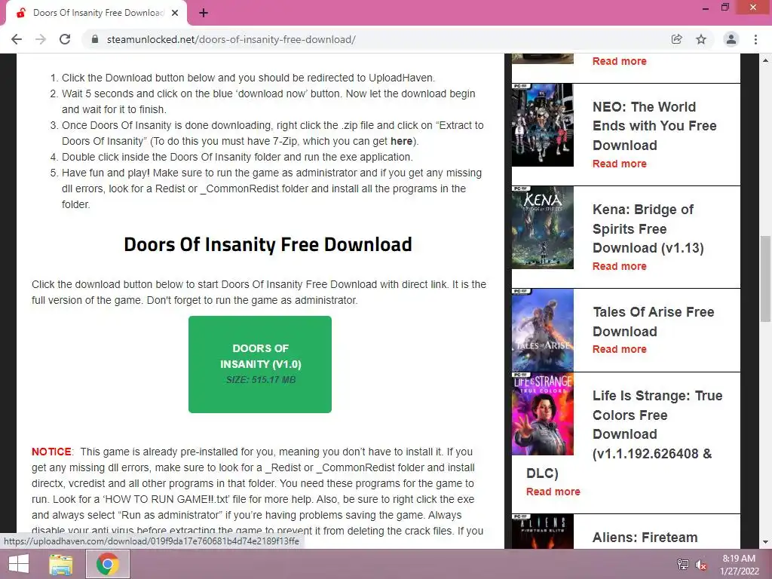The image size is (772, 579).
Task: Click scrollbar down arrow
Action: pos(765,543)
